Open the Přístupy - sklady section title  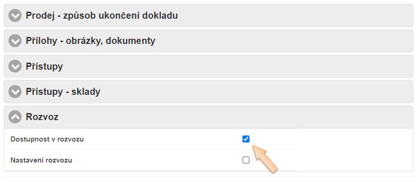63,92
